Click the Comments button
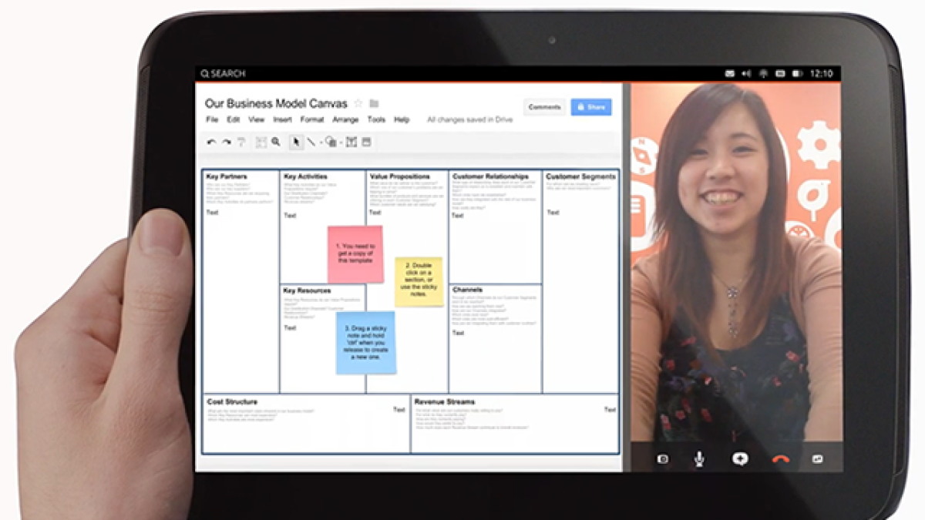 pos(544,107)
